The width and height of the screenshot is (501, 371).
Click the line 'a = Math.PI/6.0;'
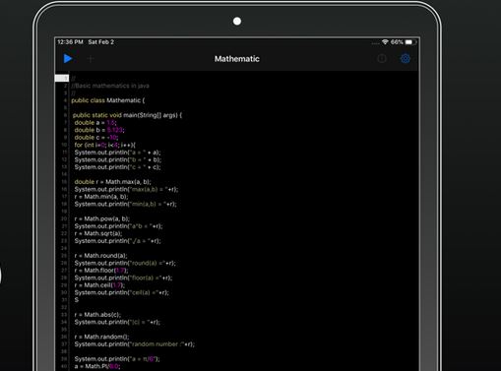click(97, 366)
